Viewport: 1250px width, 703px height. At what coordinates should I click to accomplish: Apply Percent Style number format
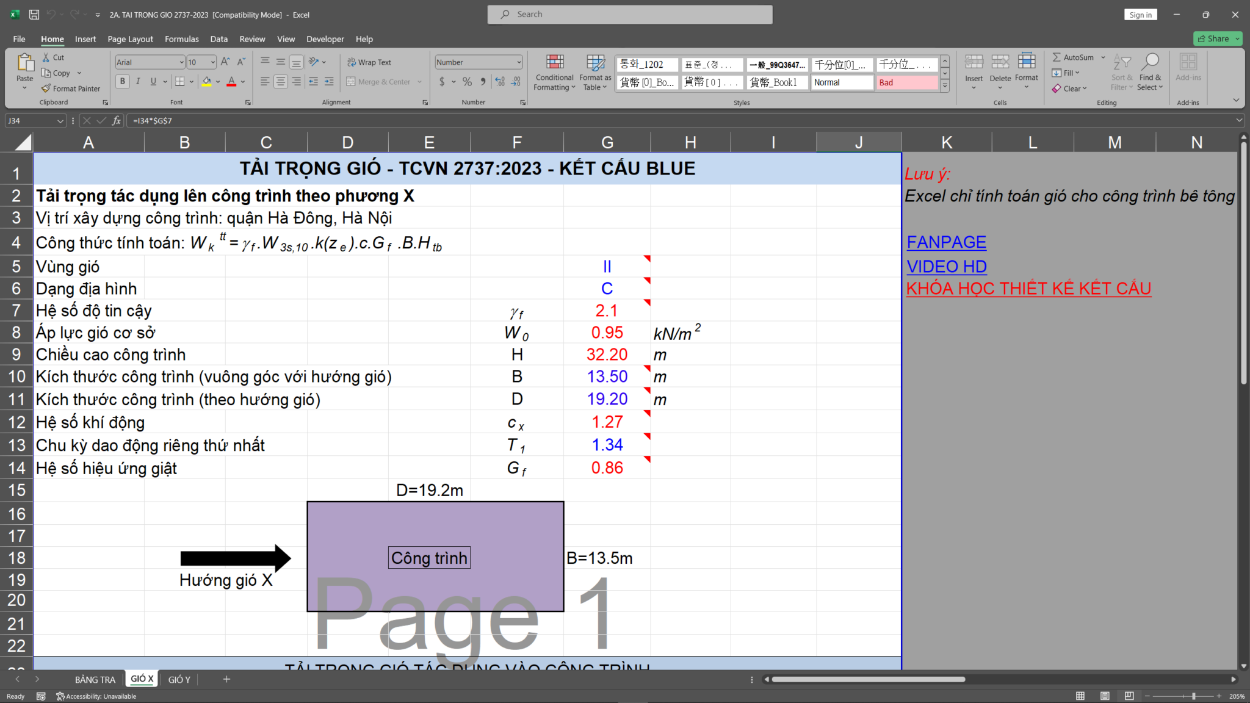tap(467, 81)
